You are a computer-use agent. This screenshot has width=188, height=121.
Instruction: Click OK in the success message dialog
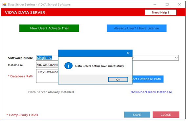click(x=118, y=80)
